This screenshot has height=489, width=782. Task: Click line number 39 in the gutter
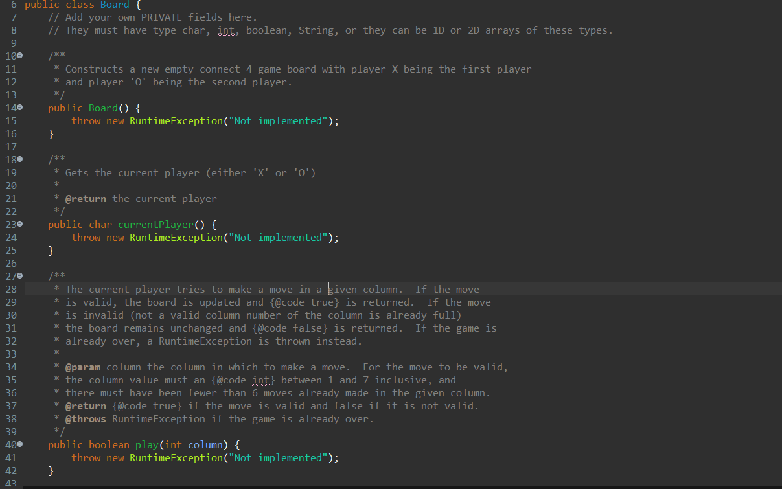[x=10, y=432]
